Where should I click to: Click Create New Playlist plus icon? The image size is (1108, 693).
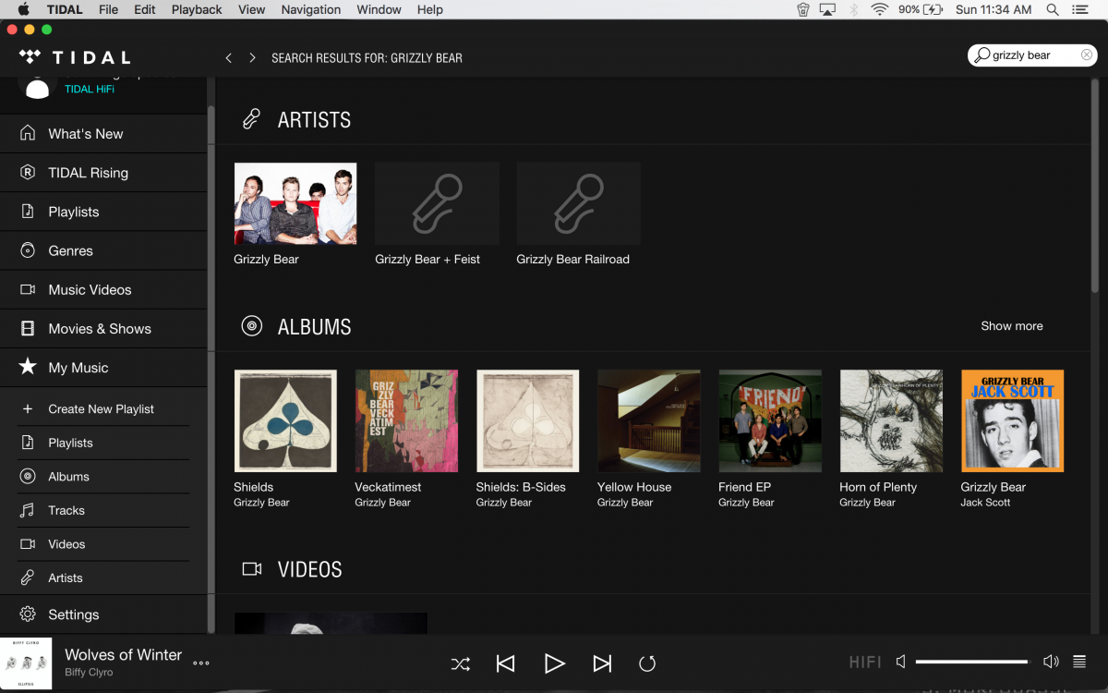point(28,408)
